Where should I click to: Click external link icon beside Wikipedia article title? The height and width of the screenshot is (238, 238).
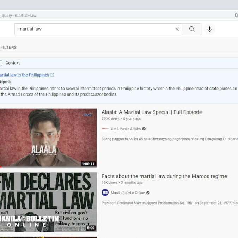click(x=53, y=75)
